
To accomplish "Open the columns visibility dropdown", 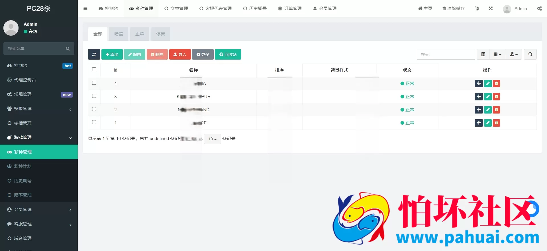I will click(497, 54).
